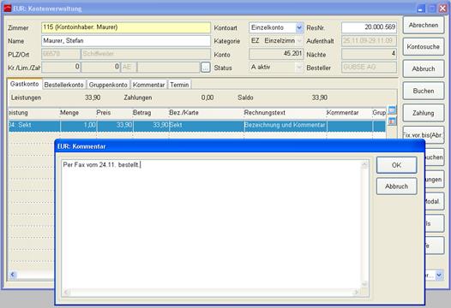Confirm the comment with OK

pyautogui.click(x=396, y=165)
